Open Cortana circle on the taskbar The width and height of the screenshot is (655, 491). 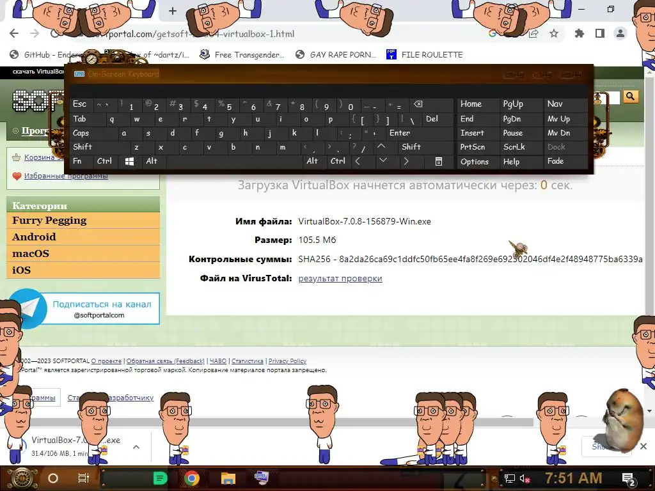point(53,478)
